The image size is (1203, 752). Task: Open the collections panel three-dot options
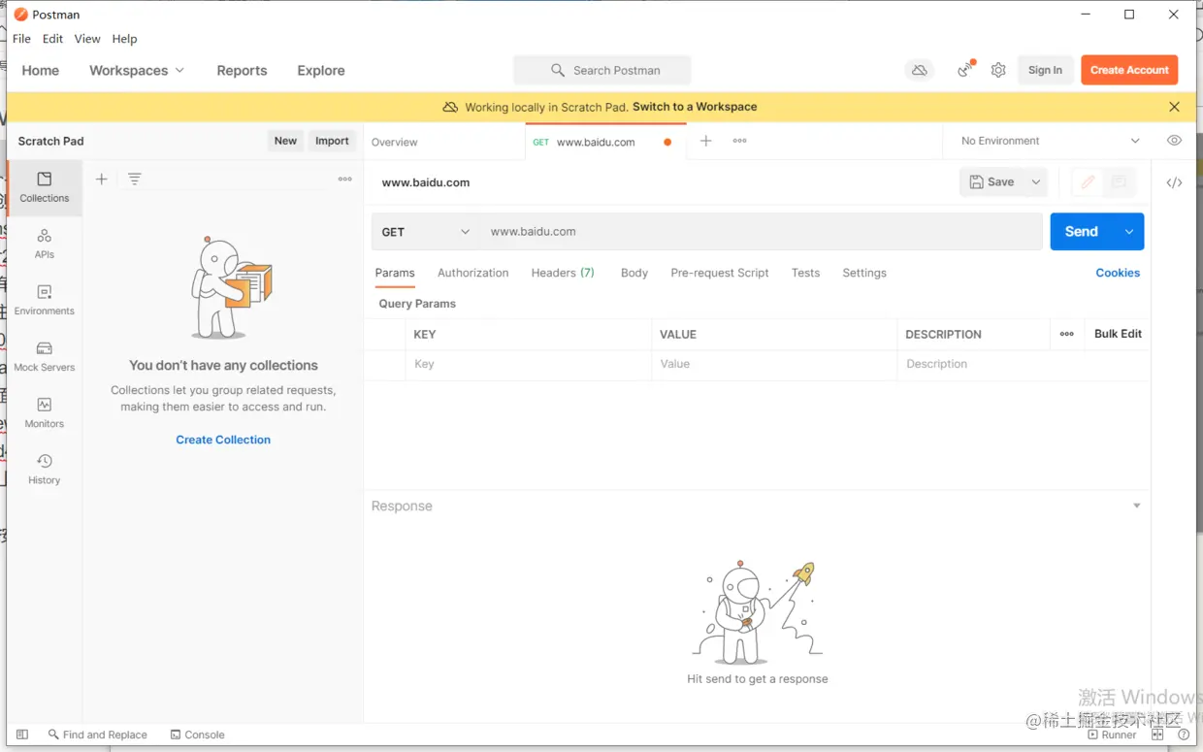point(344,179)
